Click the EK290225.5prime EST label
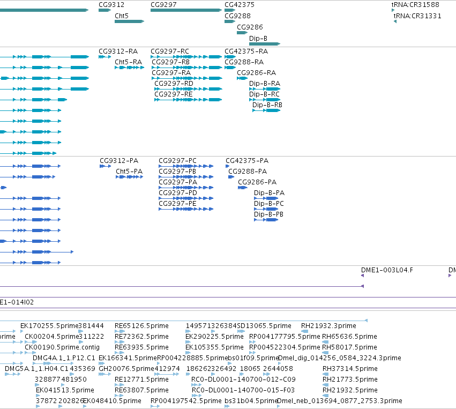 point(215,337)
